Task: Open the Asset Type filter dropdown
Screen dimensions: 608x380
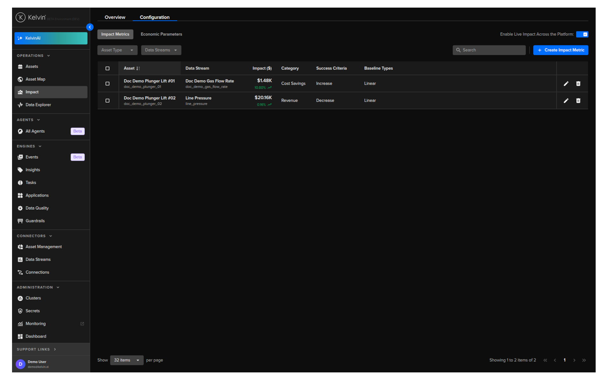Action: point(117,50)
